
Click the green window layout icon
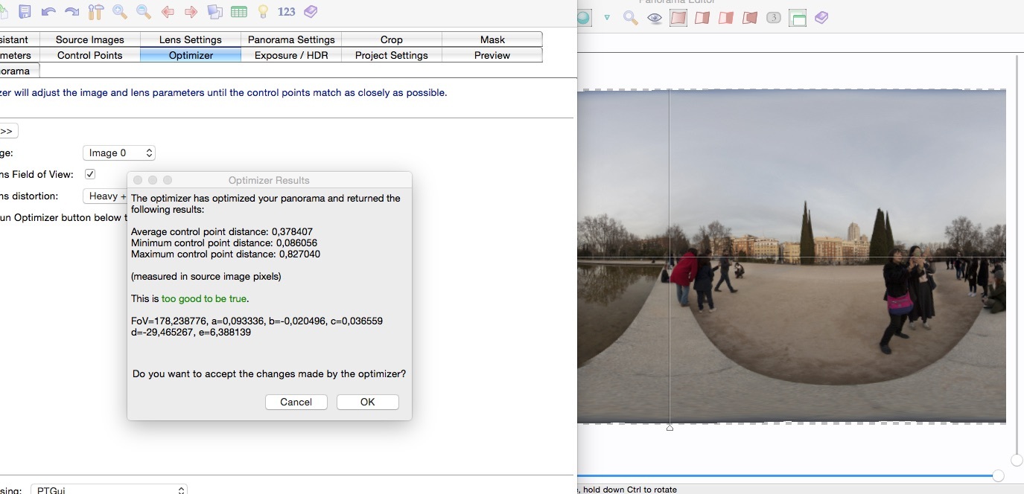tap(798, 18)
